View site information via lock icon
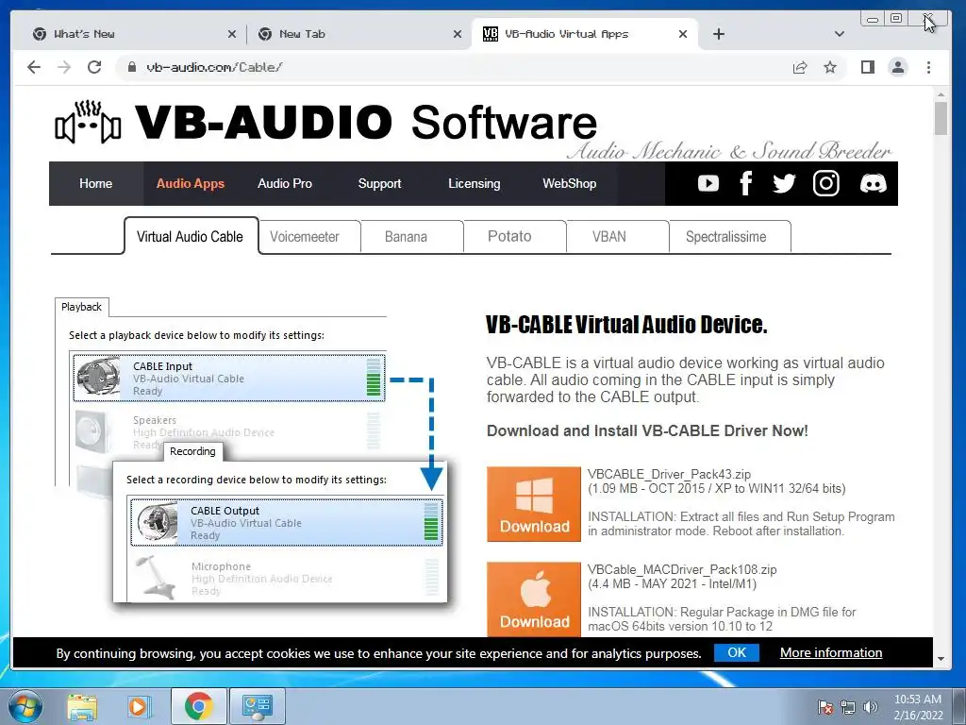This screenshot has height=725, width=966. (x=131, y=67)
